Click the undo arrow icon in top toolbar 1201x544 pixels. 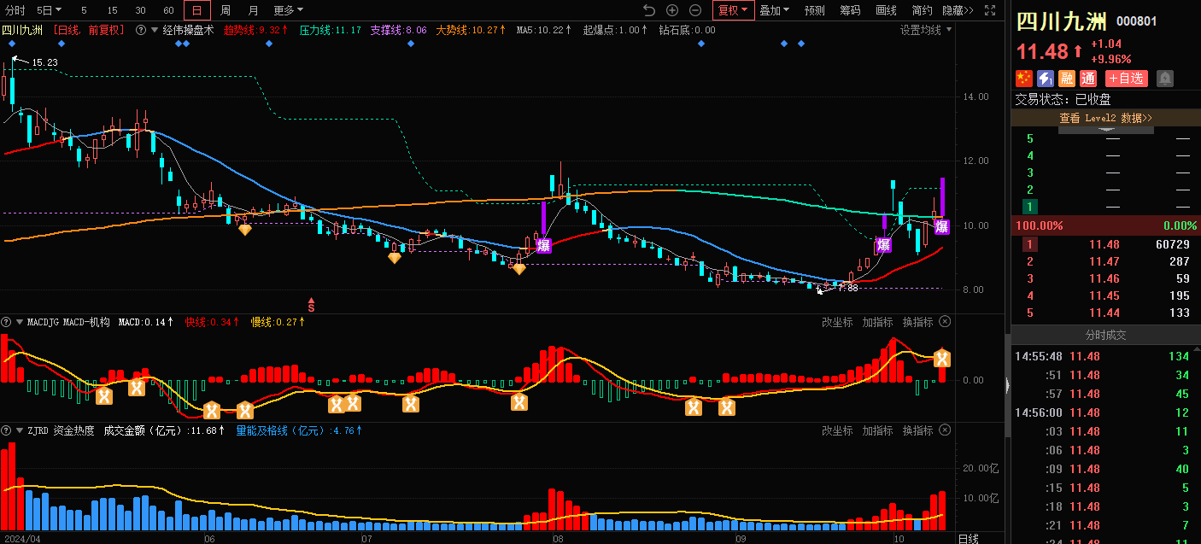pos(649,10)
